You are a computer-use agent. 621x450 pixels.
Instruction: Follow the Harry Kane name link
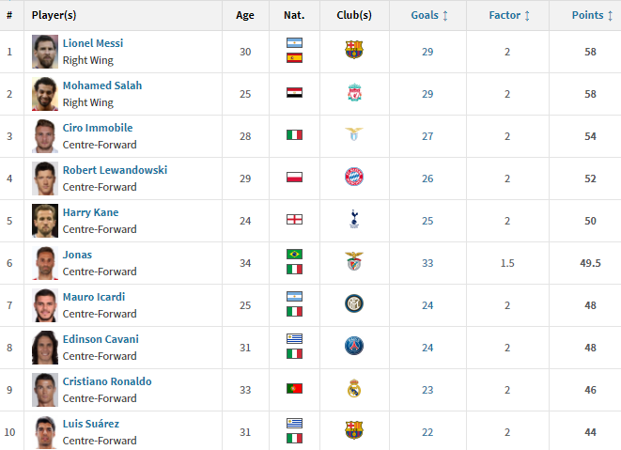click(90, 212)
